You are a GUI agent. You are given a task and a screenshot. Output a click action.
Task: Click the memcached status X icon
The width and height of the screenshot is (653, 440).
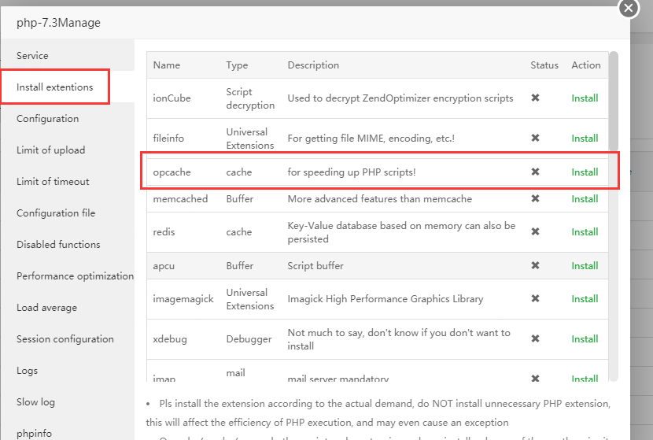(x=535, y=199)
